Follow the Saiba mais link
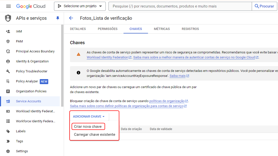 pos(179,76)
